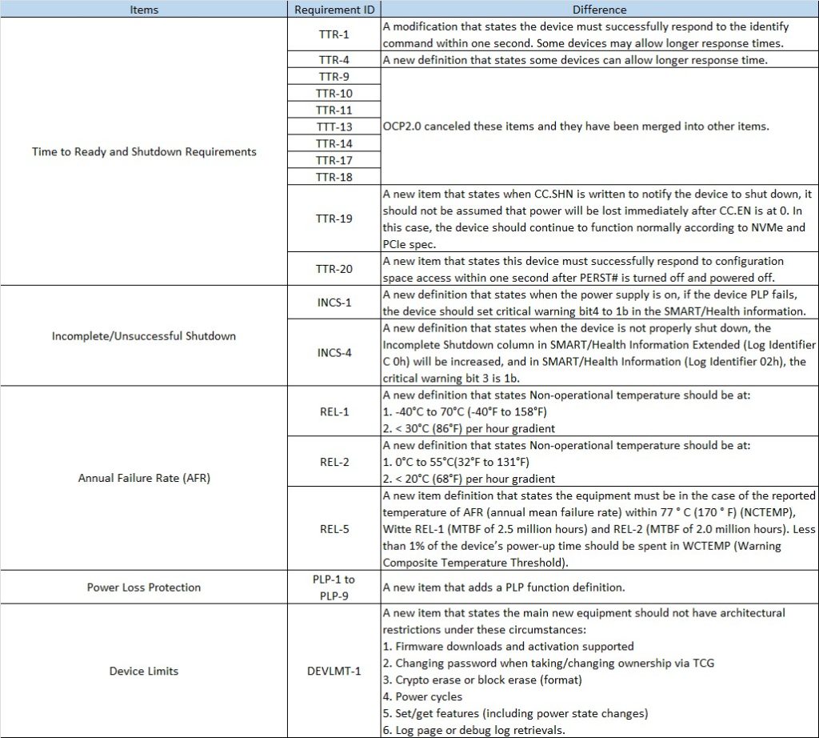Click the INCS-4 requirement cell
Viewport: 819px width, 738px height.
(x=334, y=353)
